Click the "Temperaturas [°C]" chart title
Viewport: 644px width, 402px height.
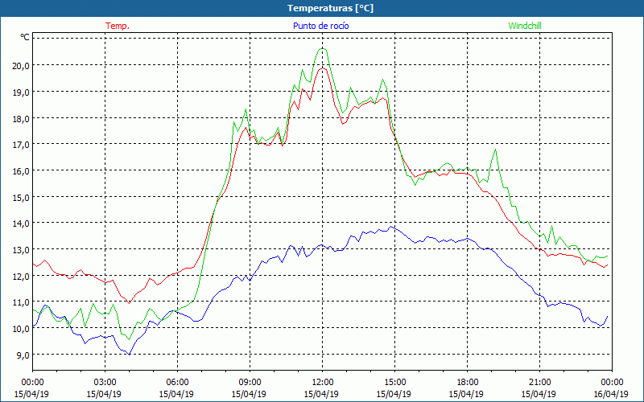(330, 8)
